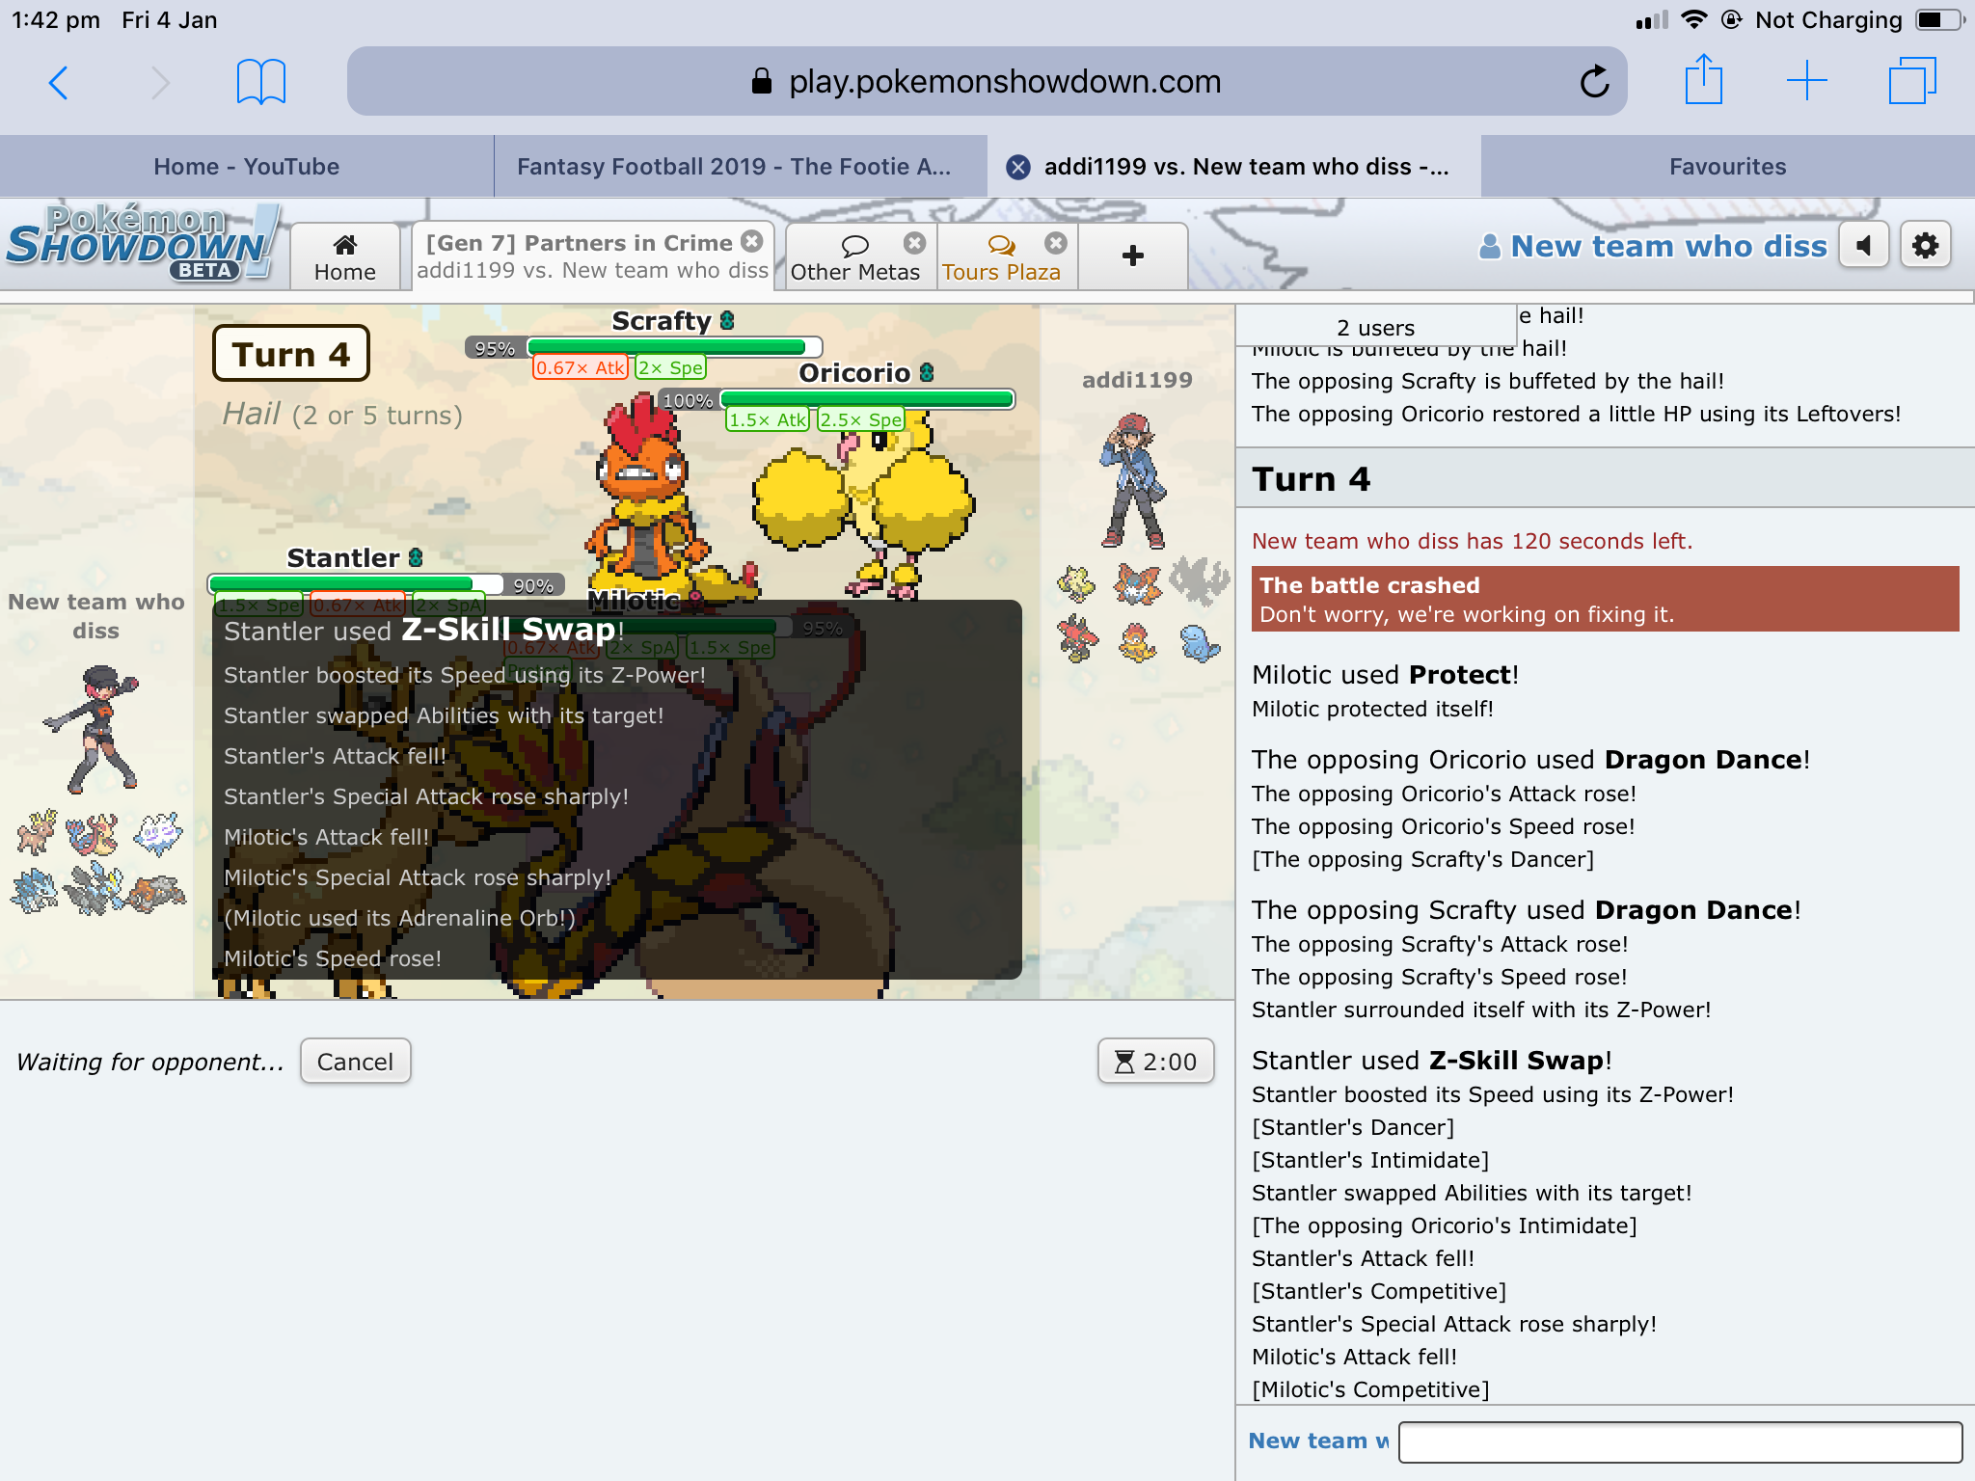
Task: Toggle the 2:00 battle timer
Action: pos(1155,1062)
